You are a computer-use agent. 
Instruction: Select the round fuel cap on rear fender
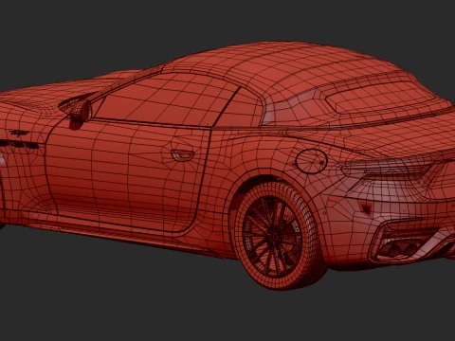(x=311, y=161)
